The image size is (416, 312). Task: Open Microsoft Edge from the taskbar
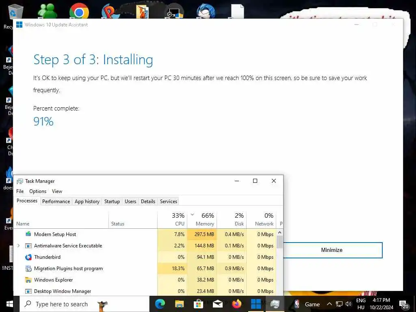tap(160, 304)
